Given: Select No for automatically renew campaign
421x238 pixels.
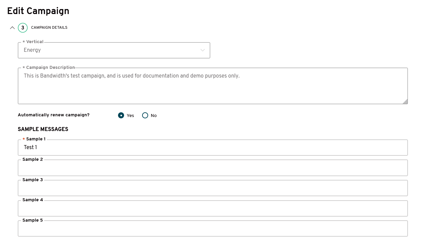Looking at the screenshot, I should (x=145, y=115).
